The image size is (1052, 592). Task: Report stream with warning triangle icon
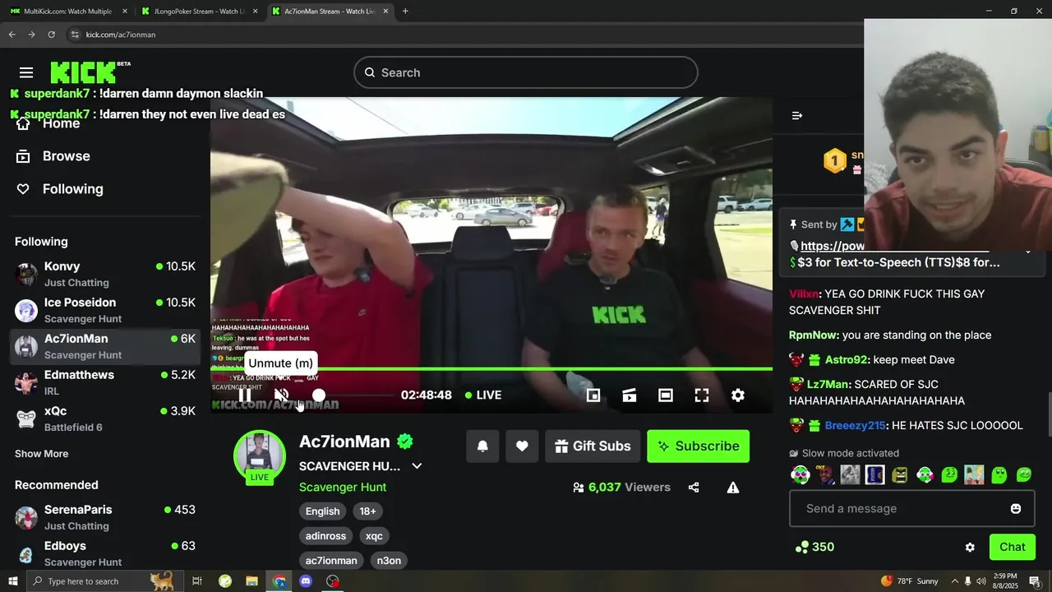(x=733, y=488)
